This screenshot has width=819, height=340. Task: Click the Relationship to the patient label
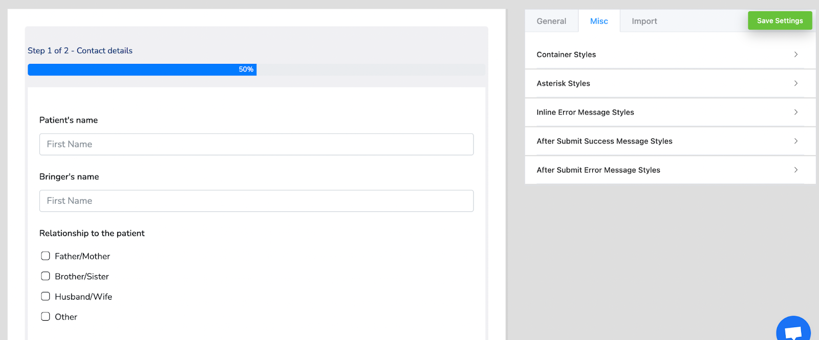92,233
